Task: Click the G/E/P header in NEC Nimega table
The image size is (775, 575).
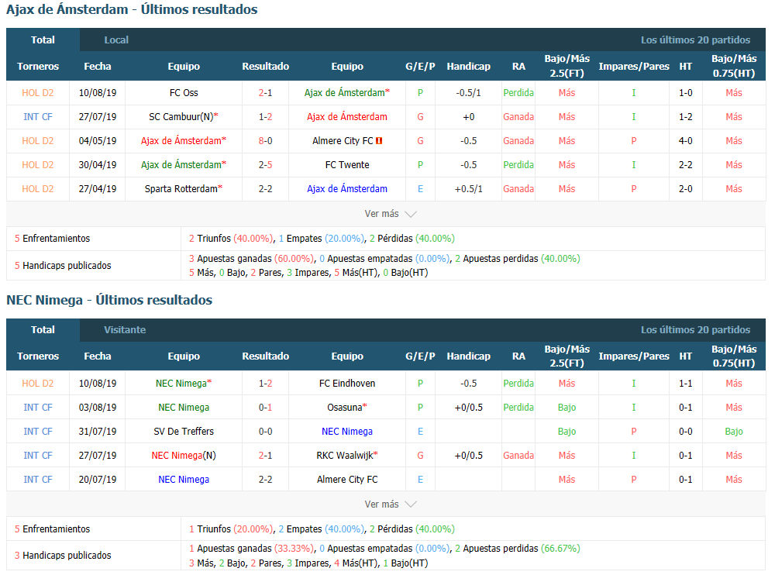Action: 420,356
